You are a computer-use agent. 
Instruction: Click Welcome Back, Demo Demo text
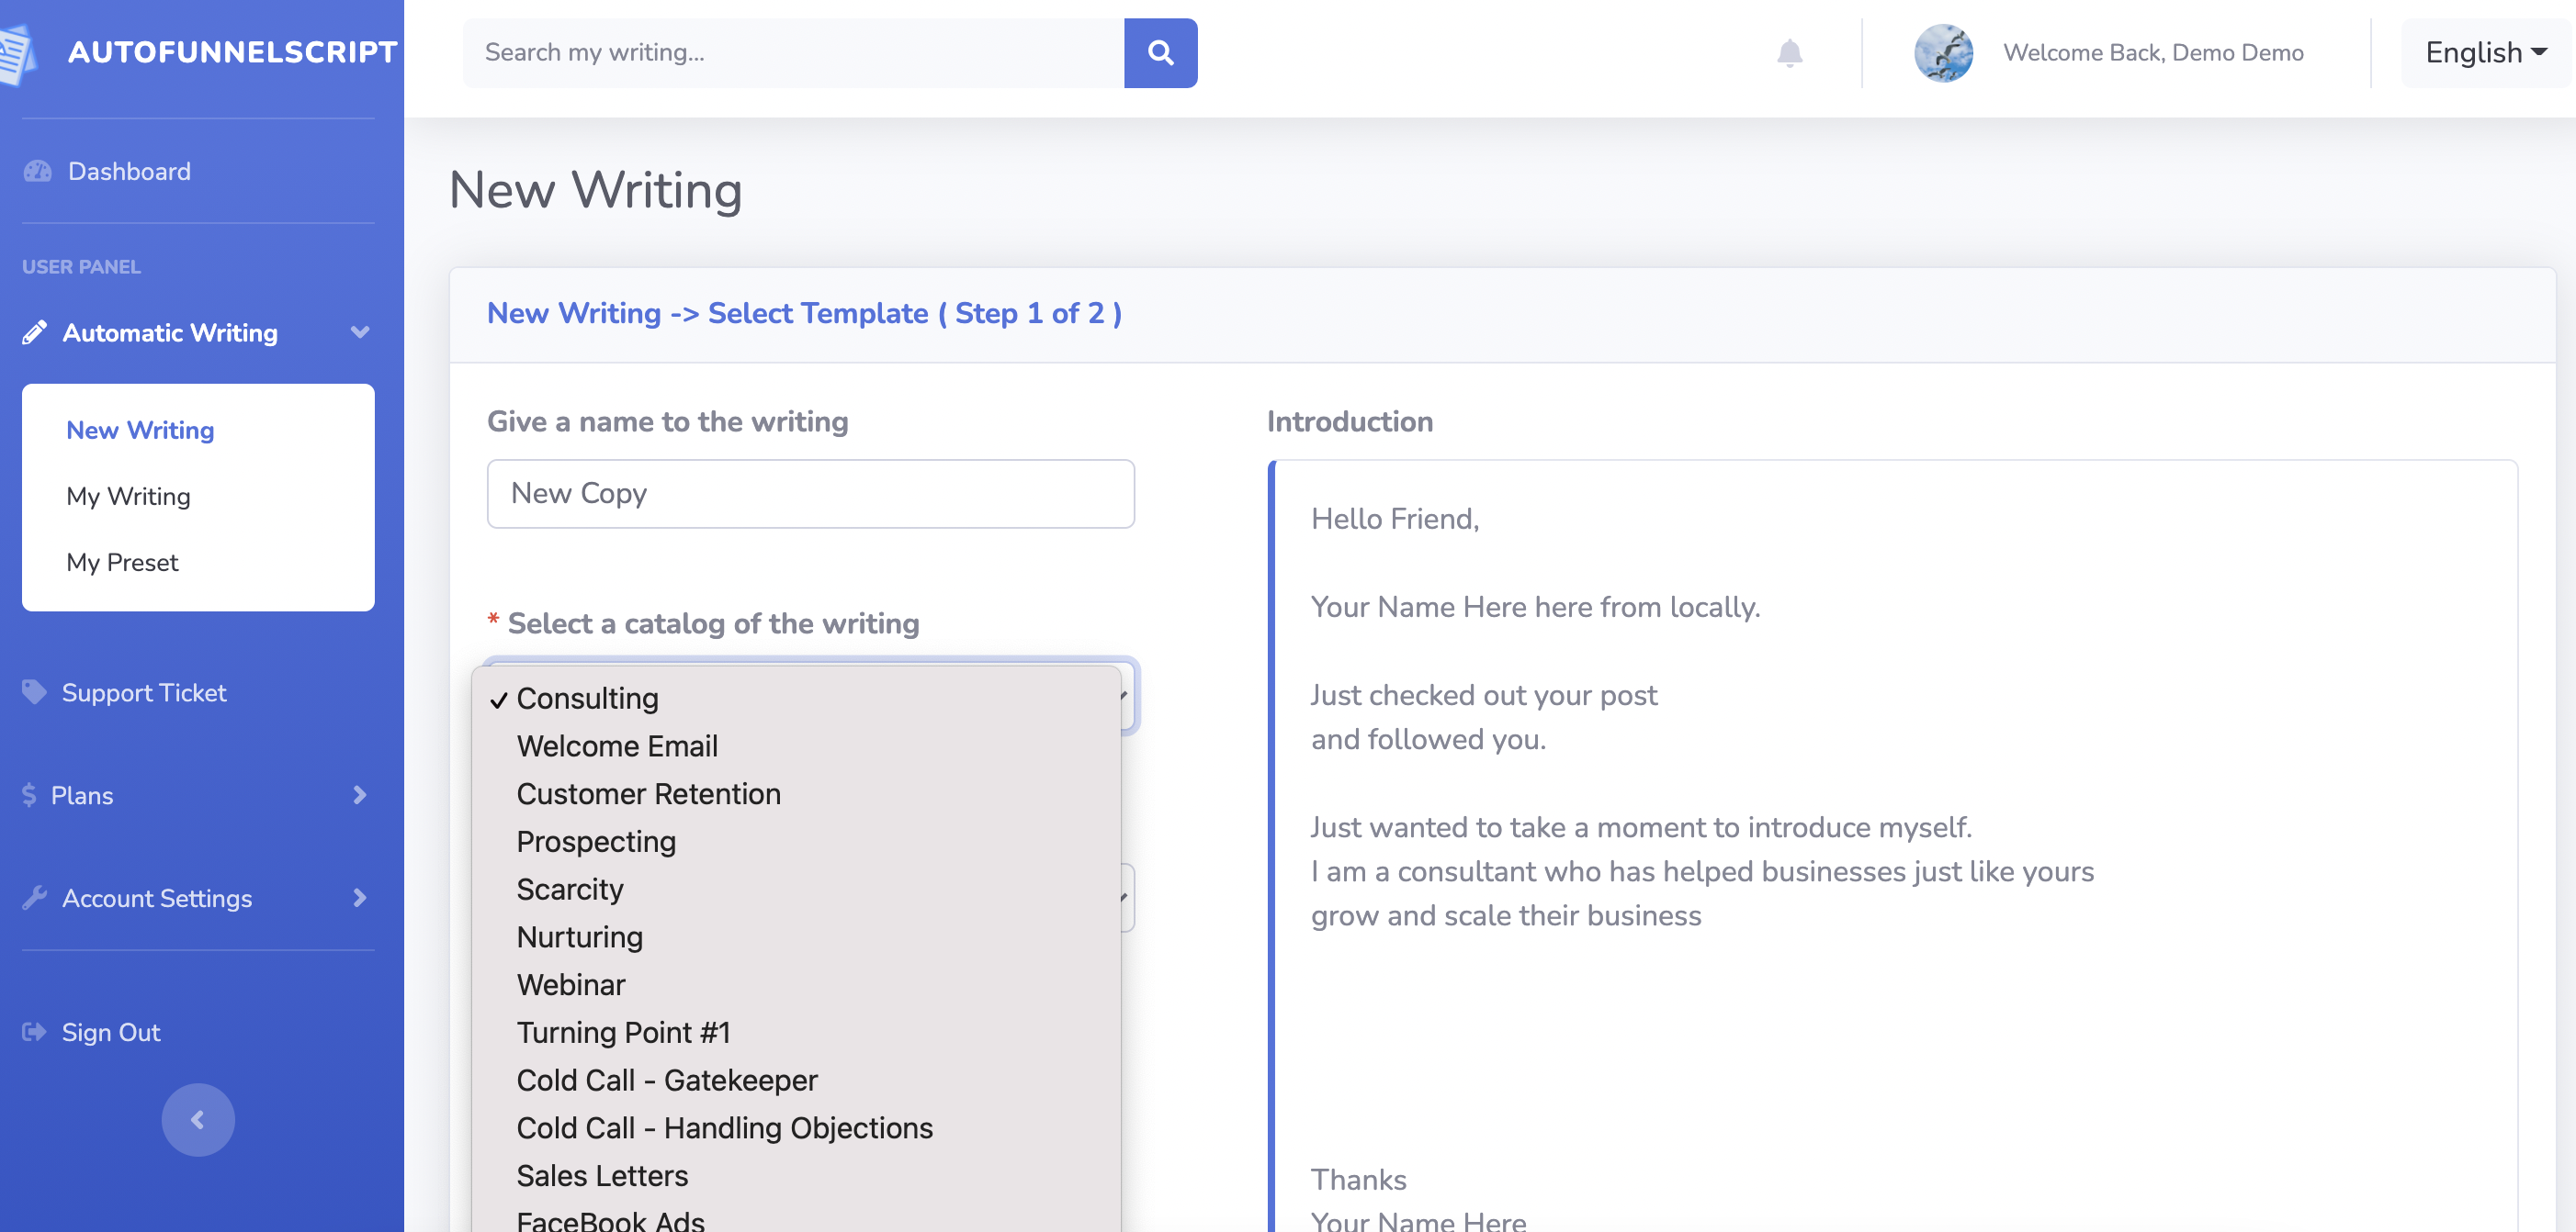tap(2153, 52)
